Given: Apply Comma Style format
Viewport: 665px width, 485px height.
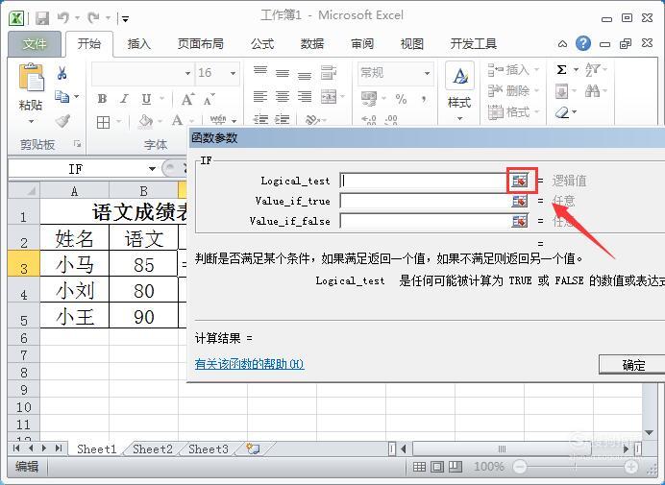Looking at the screenshot, I should coord(423,99).
